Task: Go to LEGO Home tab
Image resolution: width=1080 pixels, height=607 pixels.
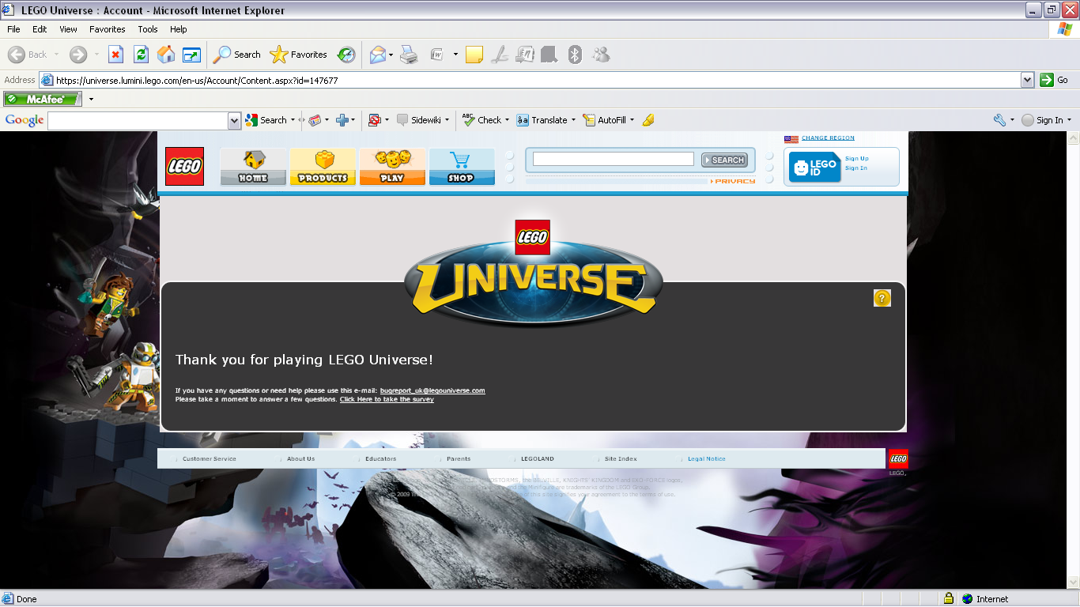Action: pos(253,166)
